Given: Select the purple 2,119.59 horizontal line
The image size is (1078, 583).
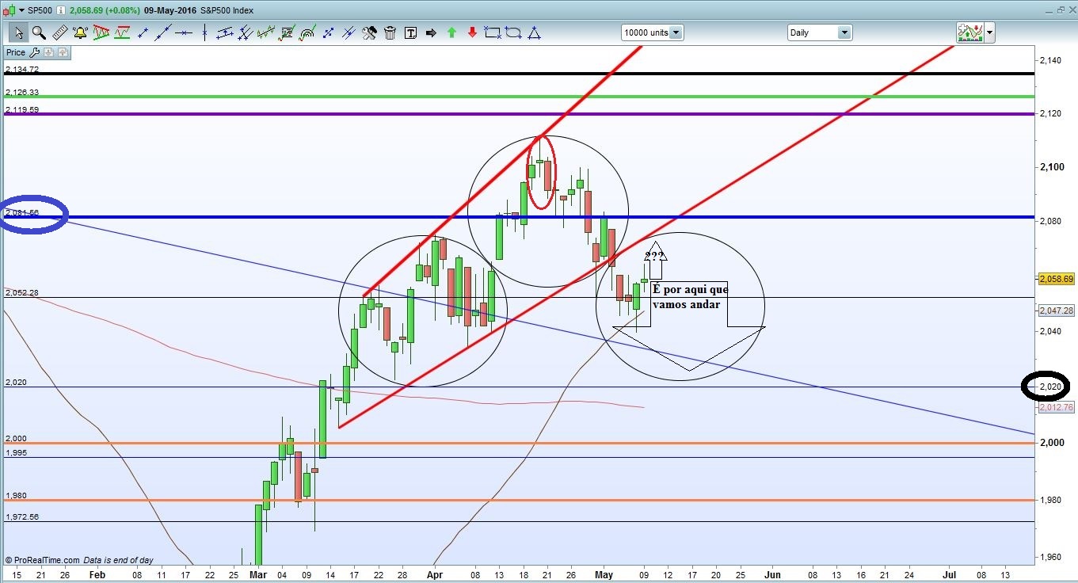Looking at the screenshot, I should click(x=519, y=114).
